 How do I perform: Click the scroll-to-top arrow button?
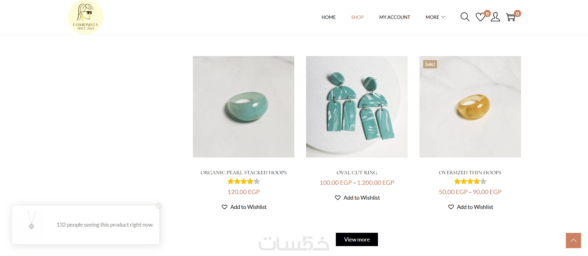(x=573, y=241)
